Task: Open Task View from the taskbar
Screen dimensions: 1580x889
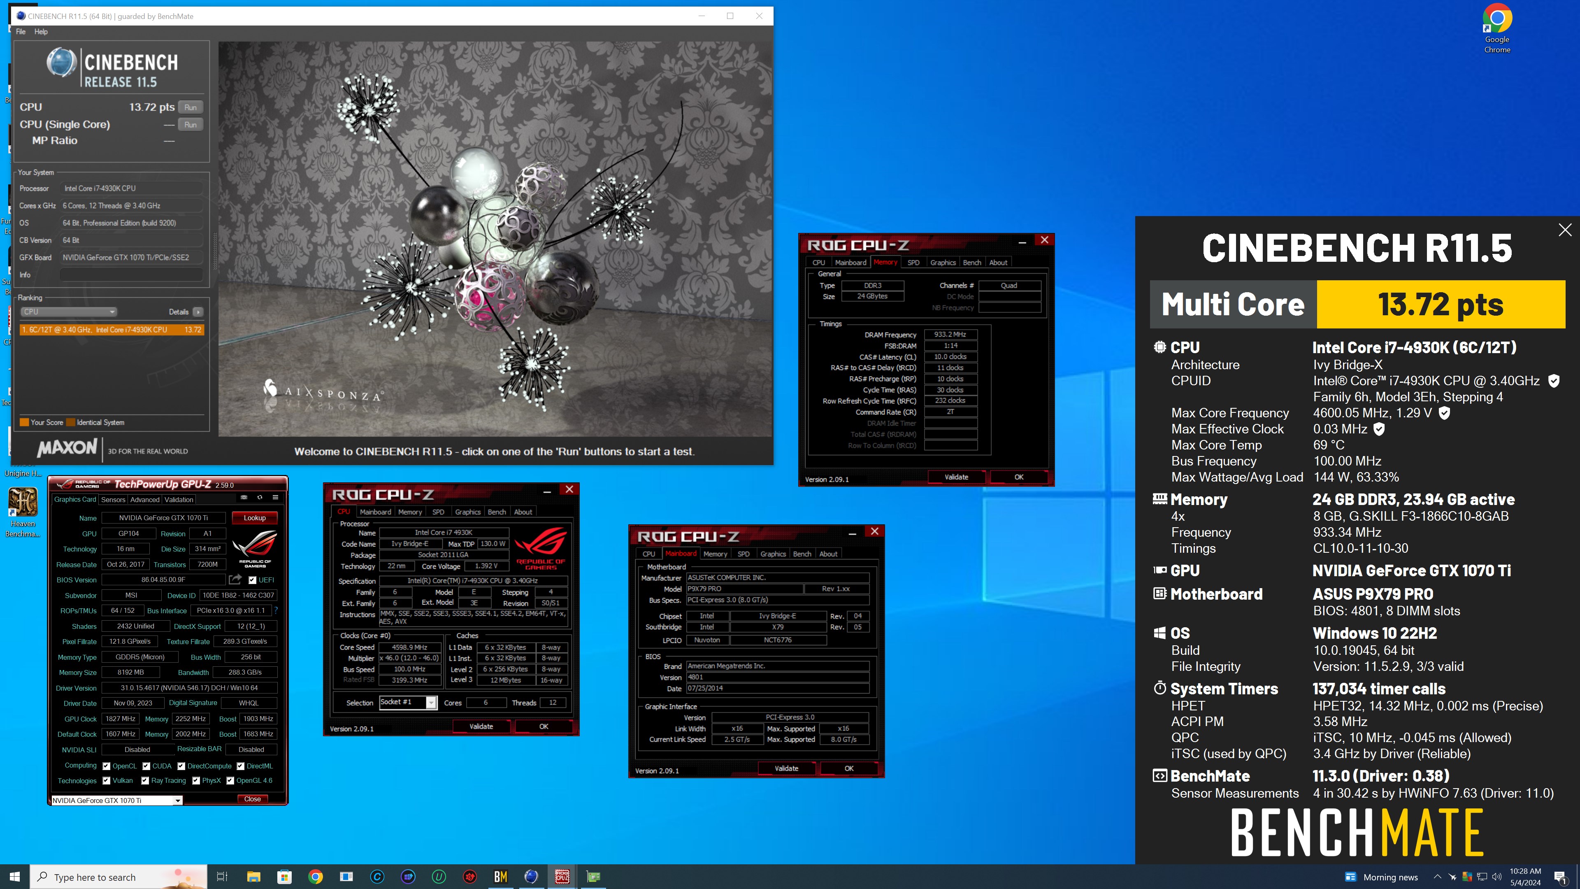Action: pyautogui.click(x=222, y=877)
